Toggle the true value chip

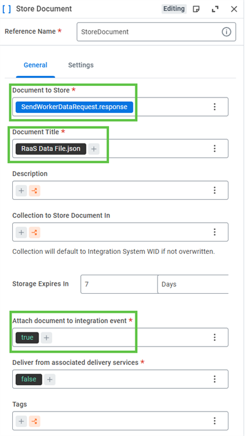coord(27,337)
